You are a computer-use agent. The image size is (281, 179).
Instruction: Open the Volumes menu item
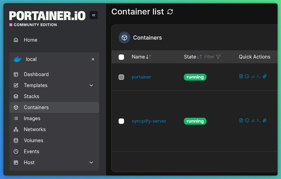point(54,140)
